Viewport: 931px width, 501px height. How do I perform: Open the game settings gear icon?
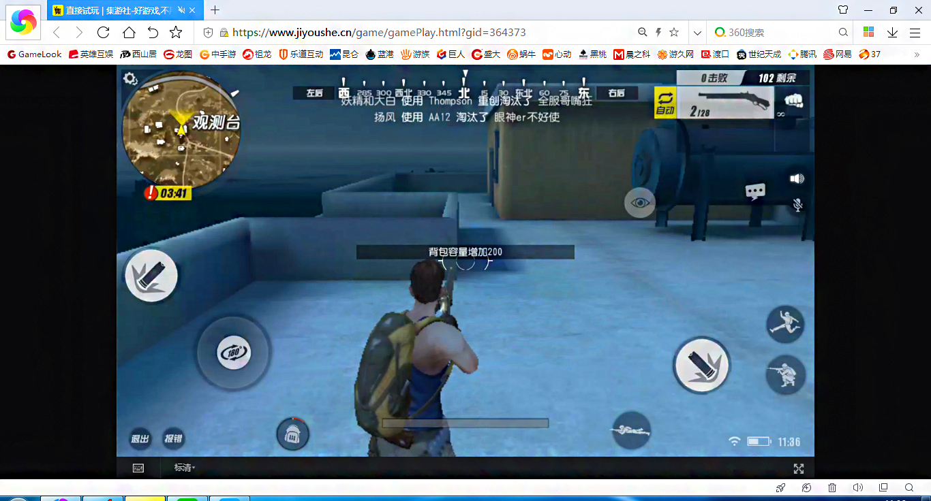tap(130, 79)
